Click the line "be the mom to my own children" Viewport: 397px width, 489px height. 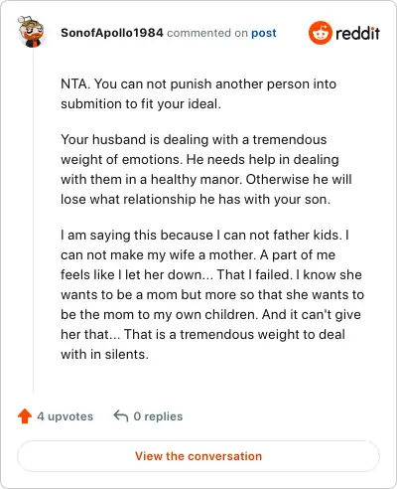pyautogui.click(x=210, y=314)
